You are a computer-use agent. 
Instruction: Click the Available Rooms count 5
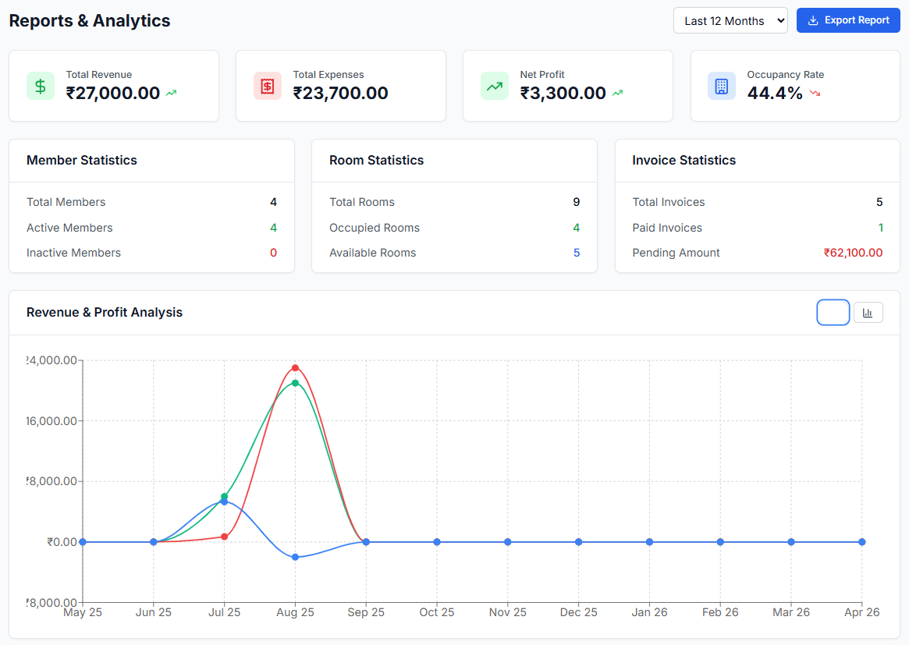pyautogui.click(x=577, y=253)
